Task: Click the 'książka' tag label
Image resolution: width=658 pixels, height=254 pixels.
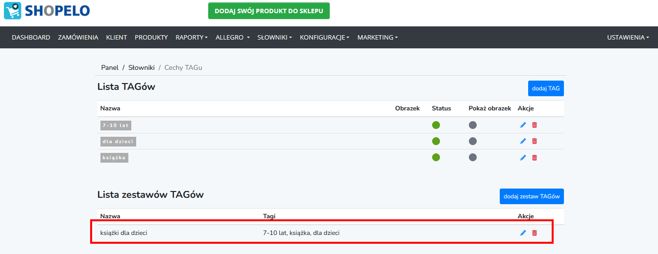Action: 114,158
